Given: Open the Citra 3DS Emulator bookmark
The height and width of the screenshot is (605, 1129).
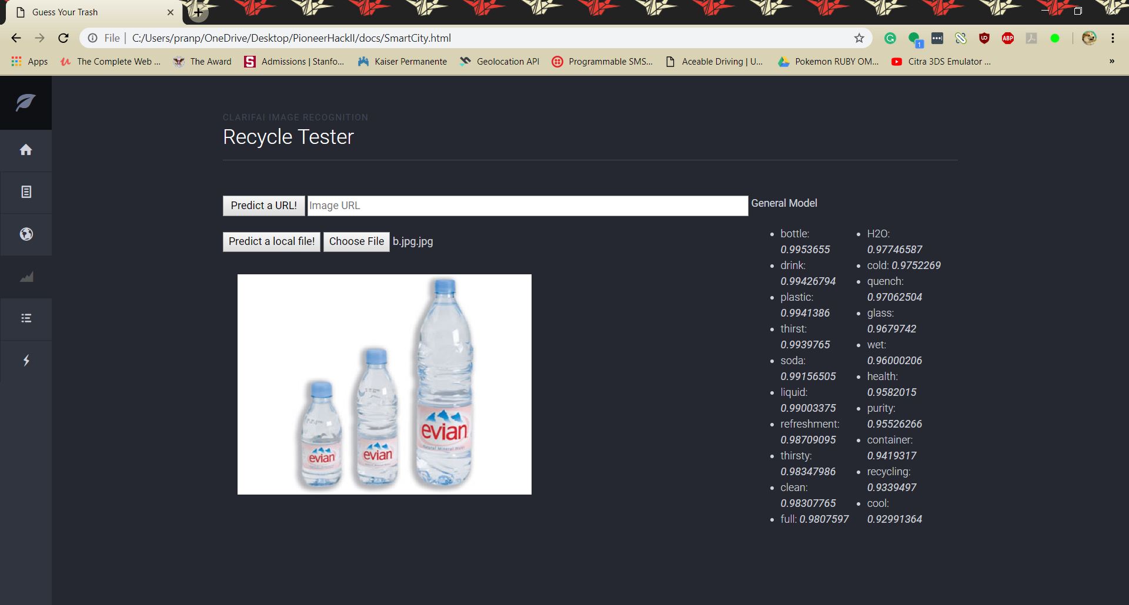Looking at the screenshot, I should coord(941,61).
